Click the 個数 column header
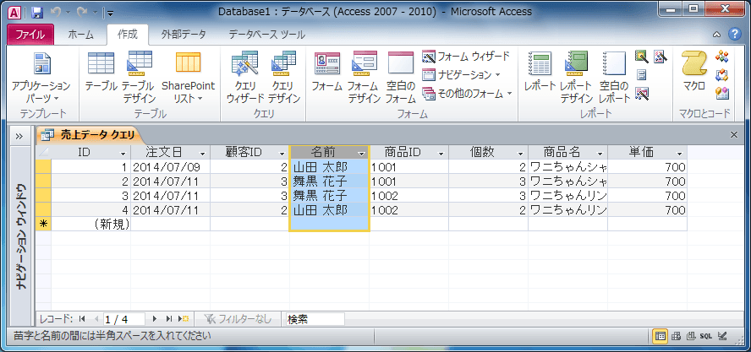Image resolution: width=751 pixels, height=352 pixels. (x=488, y=153)
